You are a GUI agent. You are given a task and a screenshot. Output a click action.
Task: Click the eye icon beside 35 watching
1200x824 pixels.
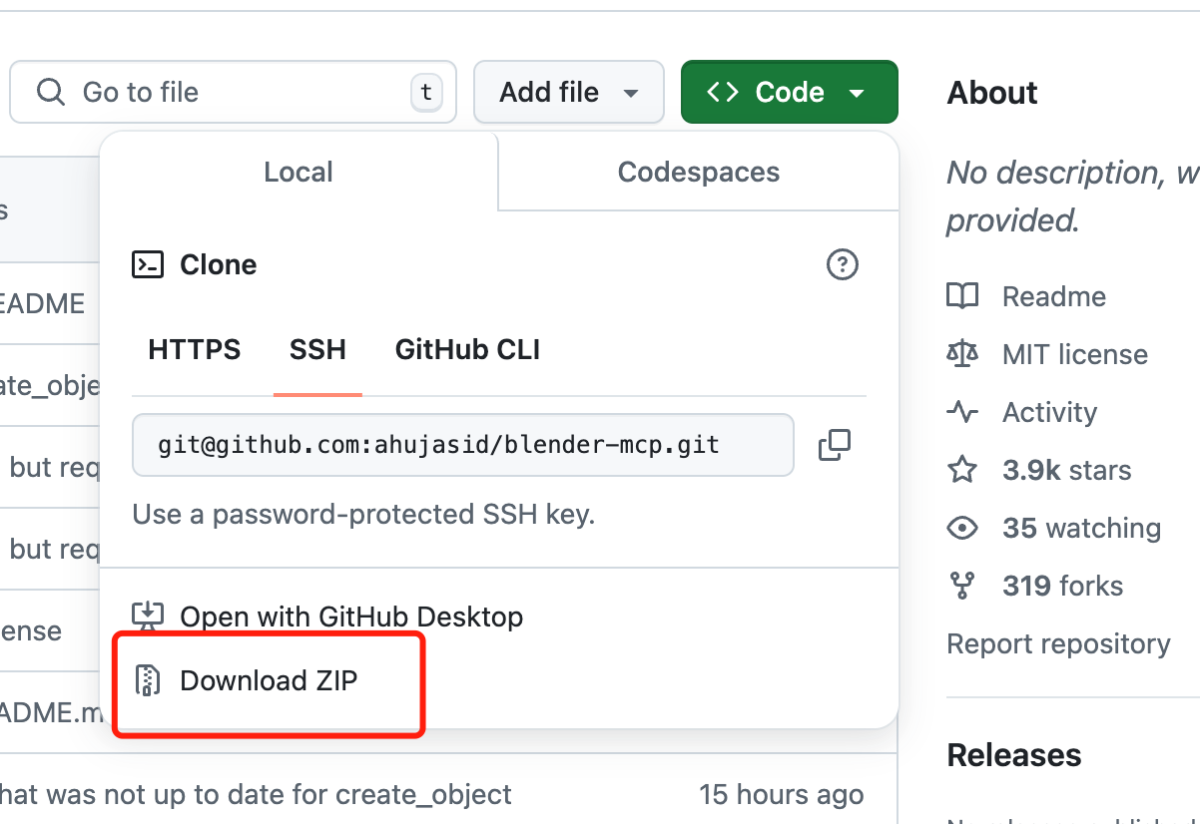(962, 528)
